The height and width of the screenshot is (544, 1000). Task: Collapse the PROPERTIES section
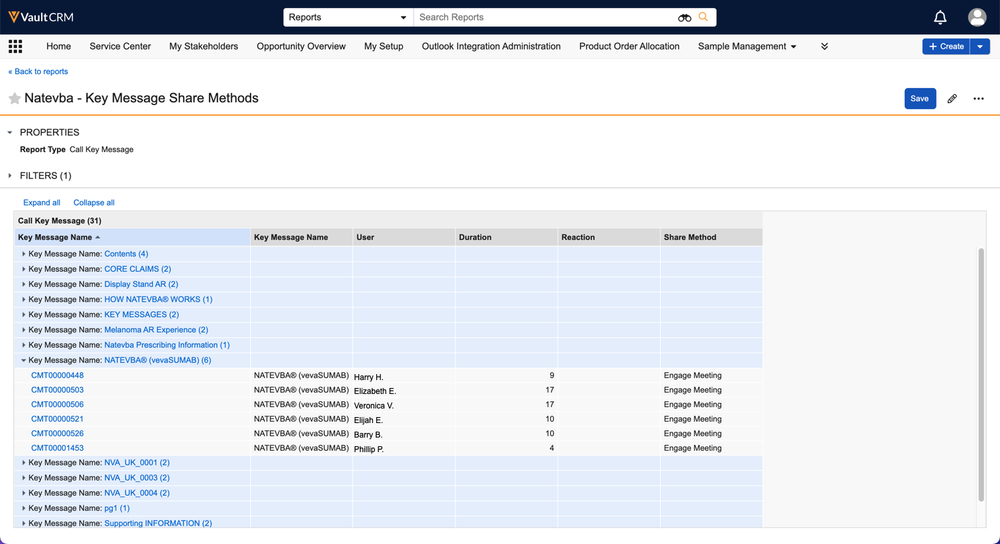pyautogui.click(x=10, y=132)
